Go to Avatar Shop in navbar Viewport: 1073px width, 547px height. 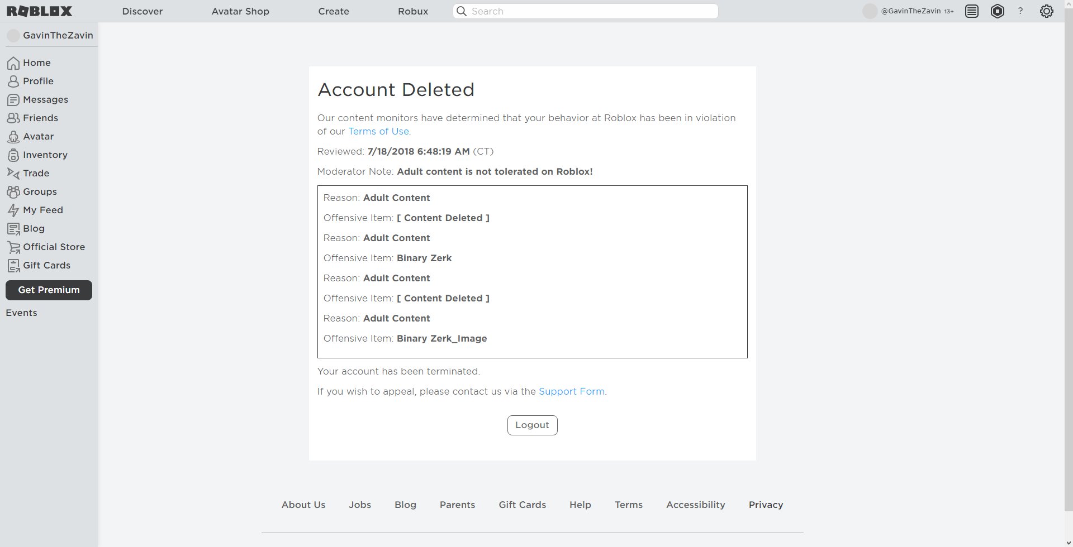pos(240,11)
